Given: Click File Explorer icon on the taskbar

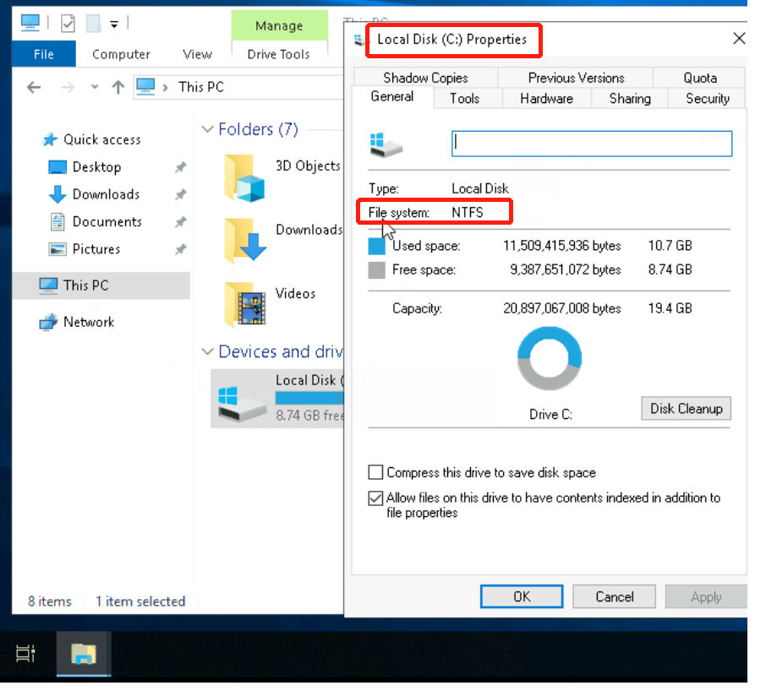Looking at the screenshot, I should [83, 653].
